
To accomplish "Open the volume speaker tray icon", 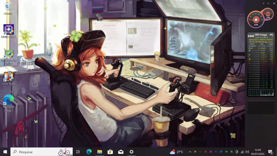I will click(247, 152).
